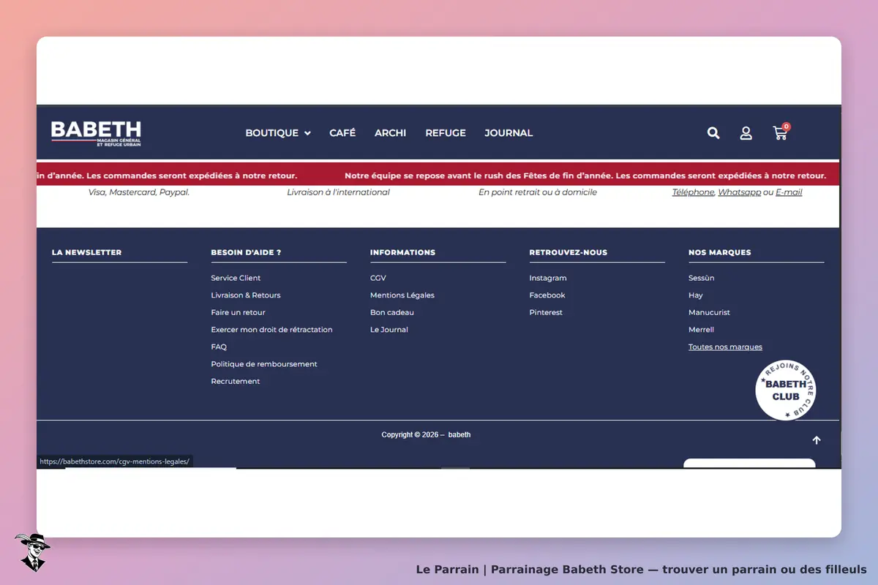
Task: Open the Recrutement link
Action: tap(236, 381)
